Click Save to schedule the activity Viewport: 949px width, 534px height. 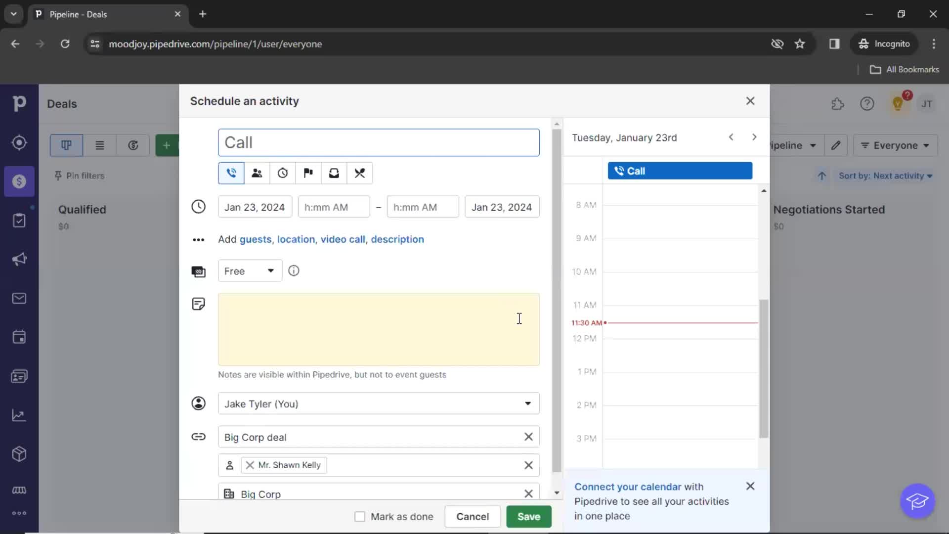528,516
